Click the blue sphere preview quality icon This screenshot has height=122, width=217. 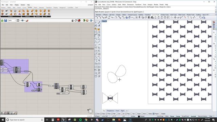(91, 20)
